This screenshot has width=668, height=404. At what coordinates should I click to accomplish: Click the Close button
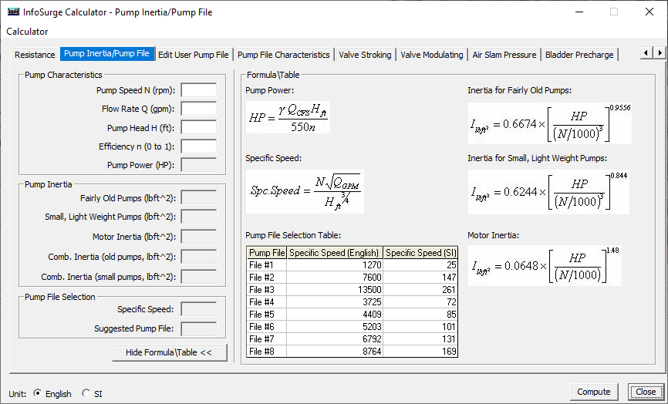[646, 392]
